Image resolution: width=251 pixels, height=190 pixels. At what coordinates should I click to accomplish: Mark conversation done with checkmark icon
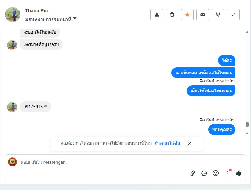tap(233, 15)
